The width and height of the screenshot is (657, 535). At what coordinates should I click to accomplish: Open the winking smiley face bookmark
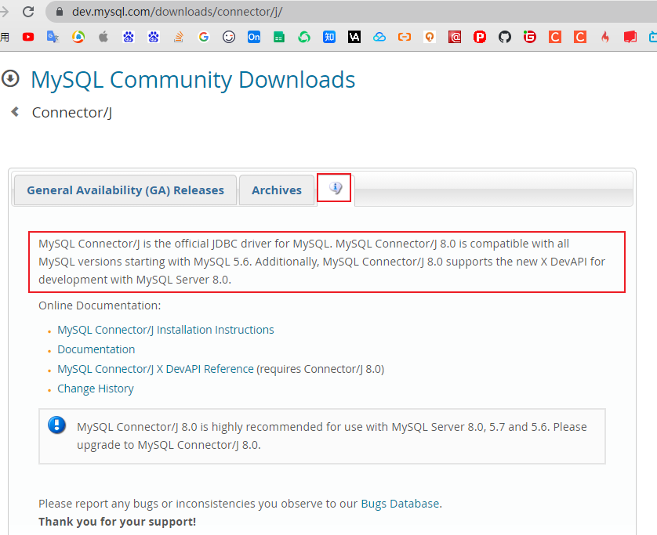229,38
